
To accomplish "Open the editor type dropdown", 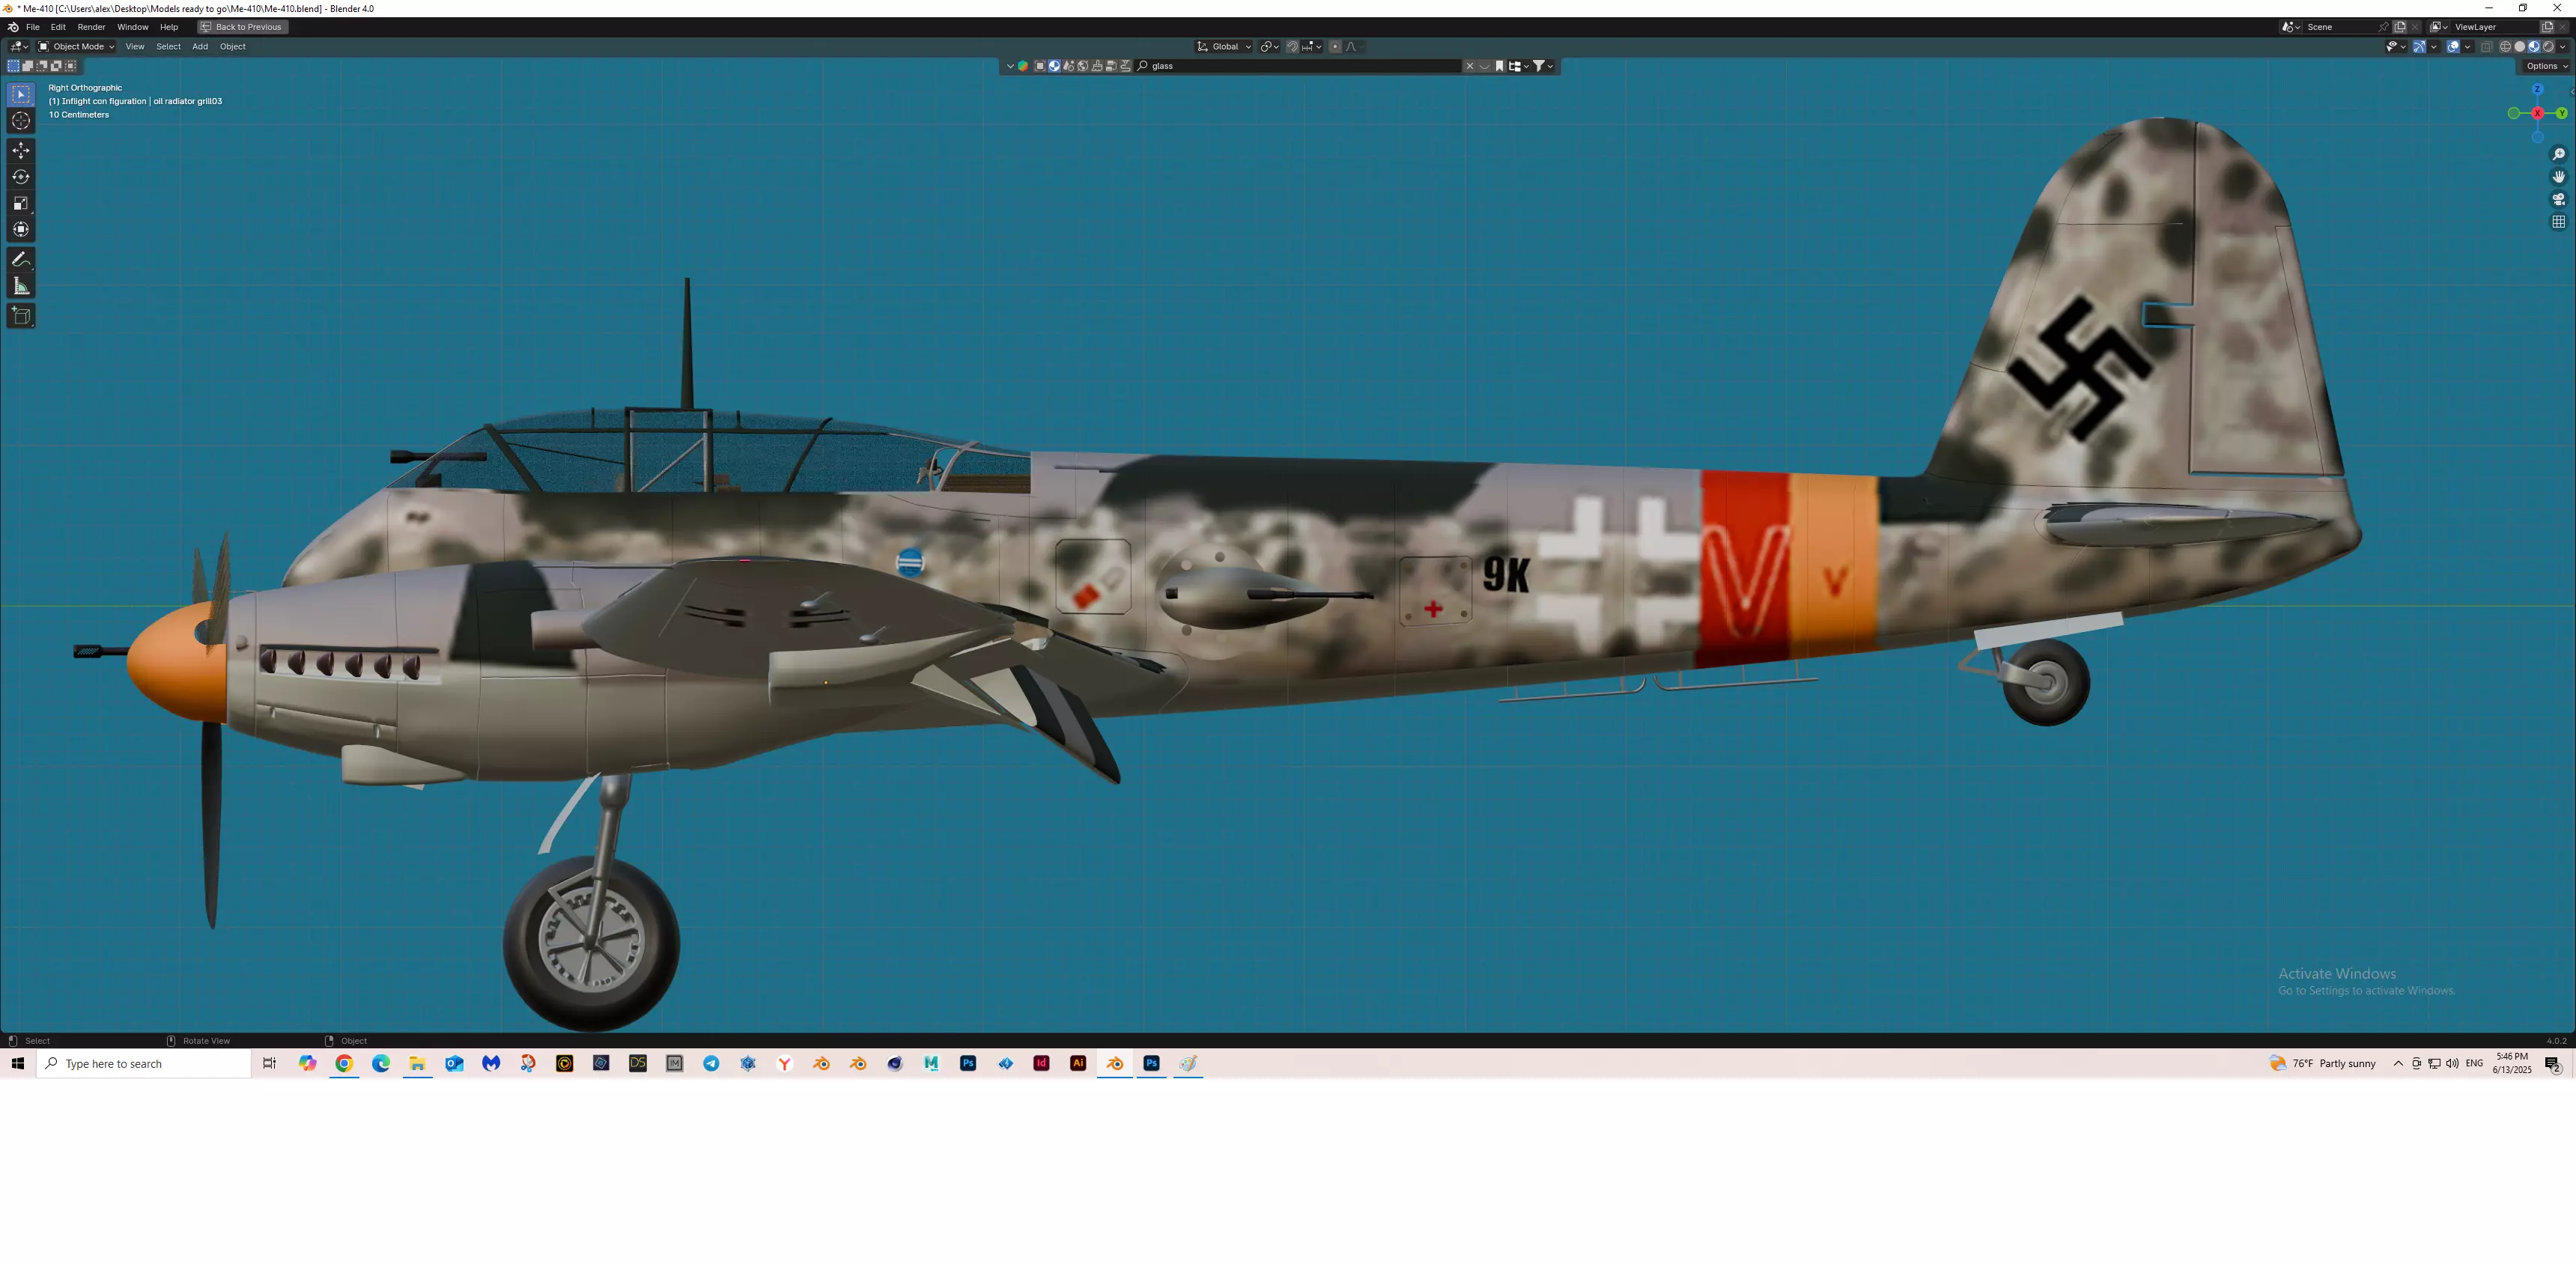I will pos(19,46).
